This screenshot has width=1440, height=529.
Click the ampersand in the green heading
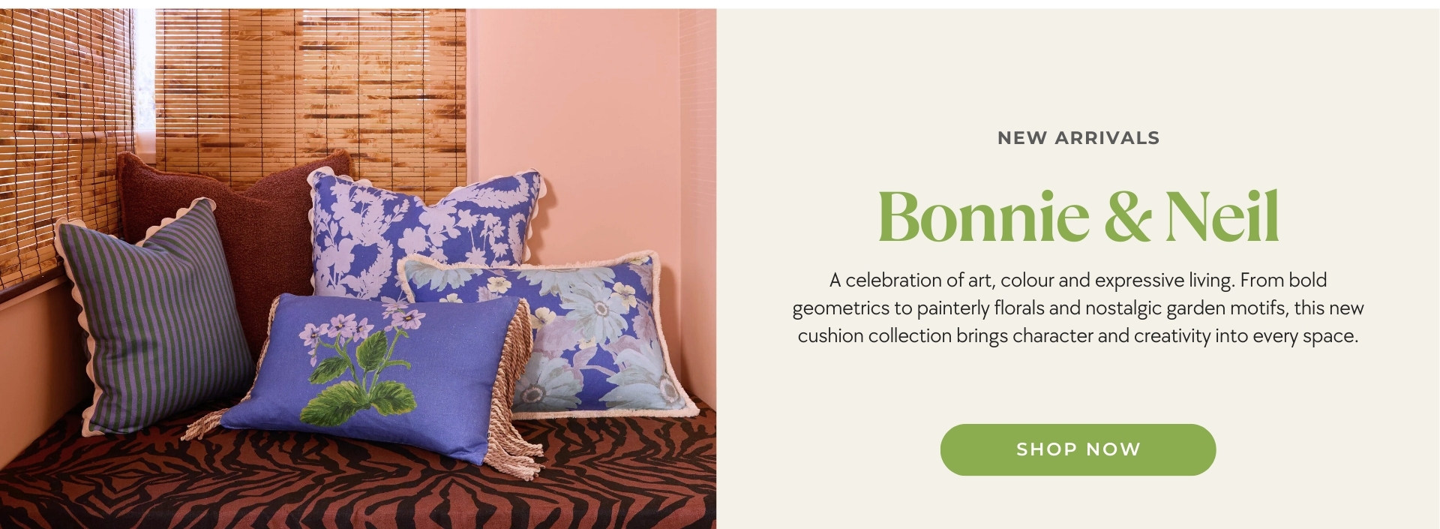(1127, 218)
